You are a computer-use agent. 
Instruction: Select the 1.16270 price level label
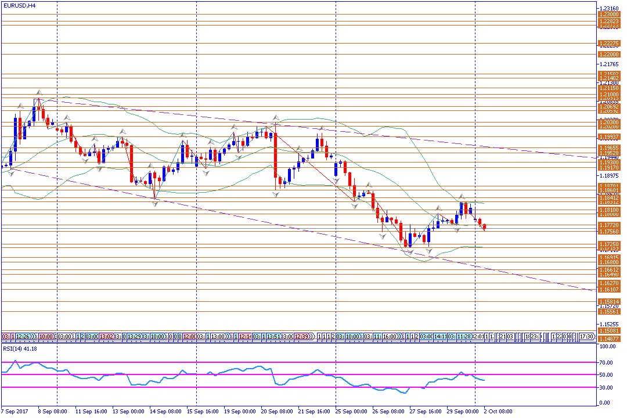609,283
